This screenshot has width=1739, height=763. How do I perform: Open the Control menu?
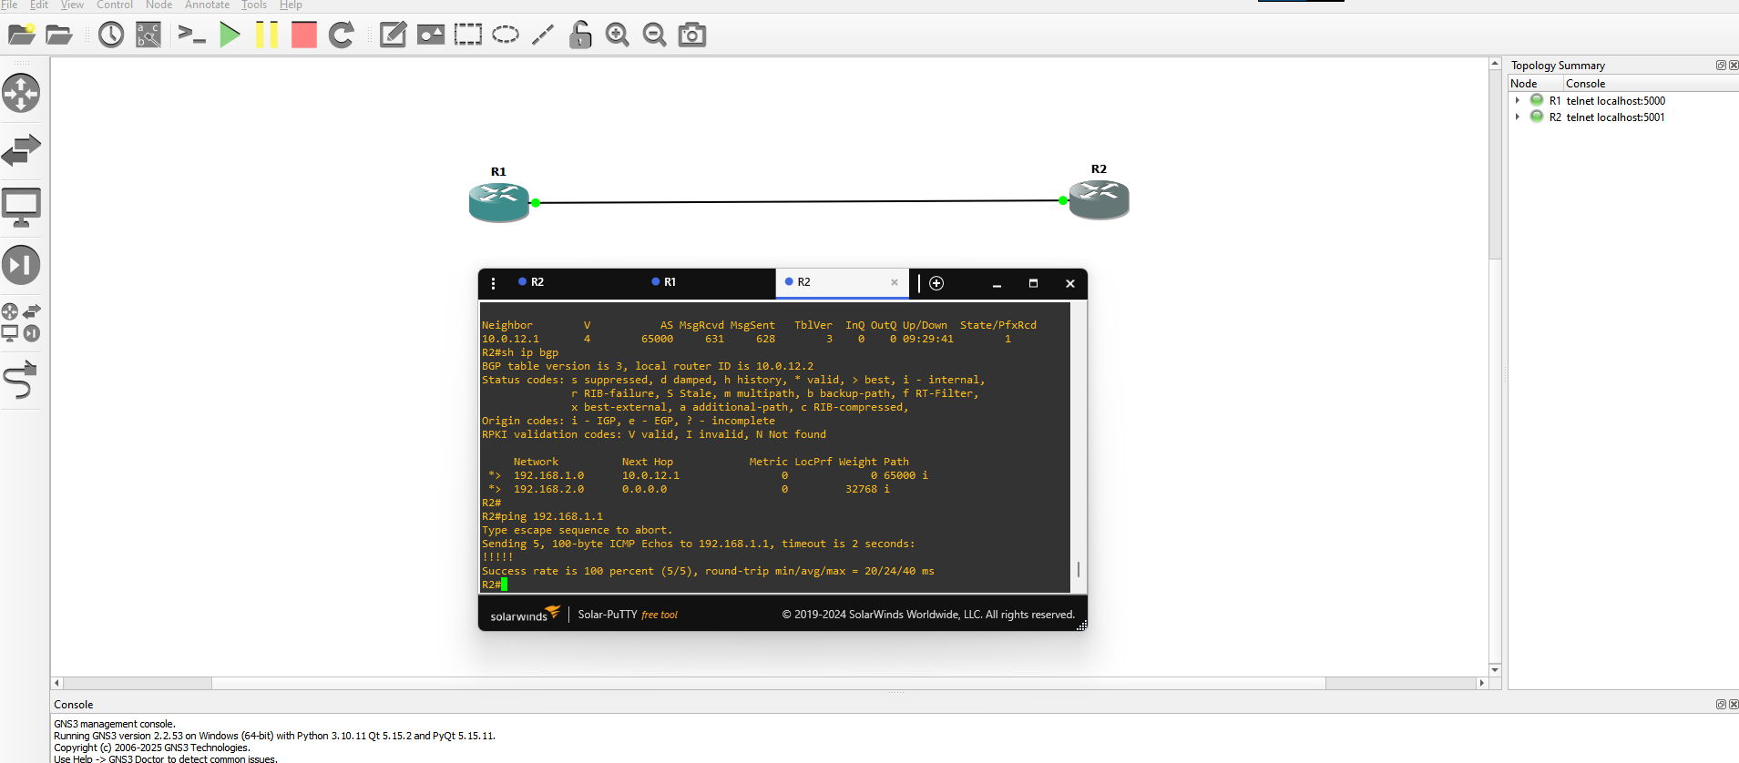(x=115, y=5)
